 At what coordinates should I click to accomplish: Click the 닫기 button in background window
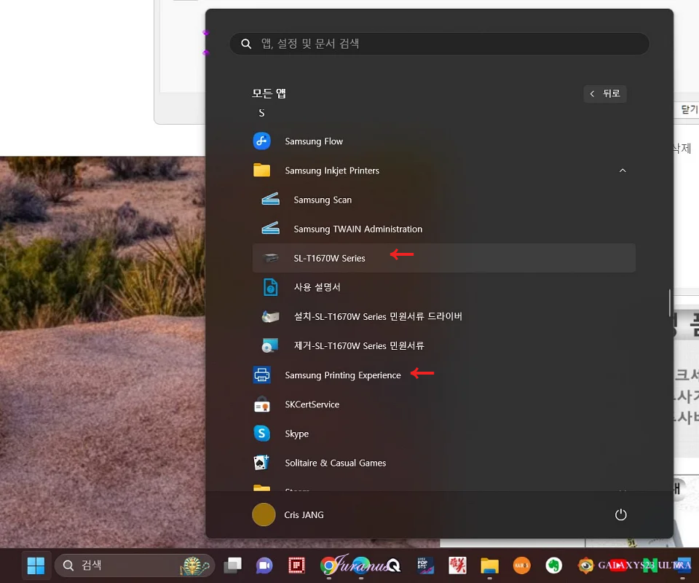tap(688, 109)
